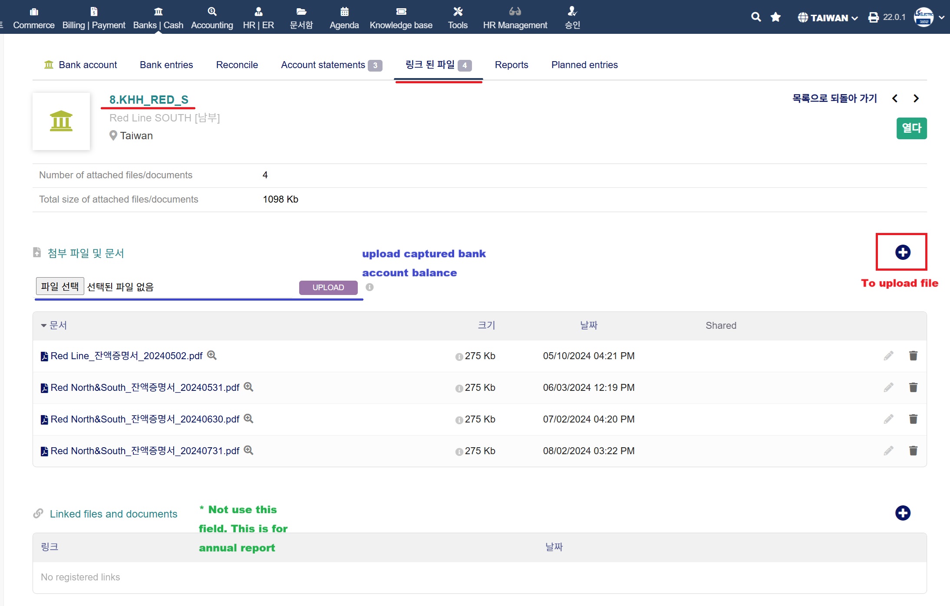950x606 pixels.
Task: Click the green 열다 button
Action: pos(911,128)
